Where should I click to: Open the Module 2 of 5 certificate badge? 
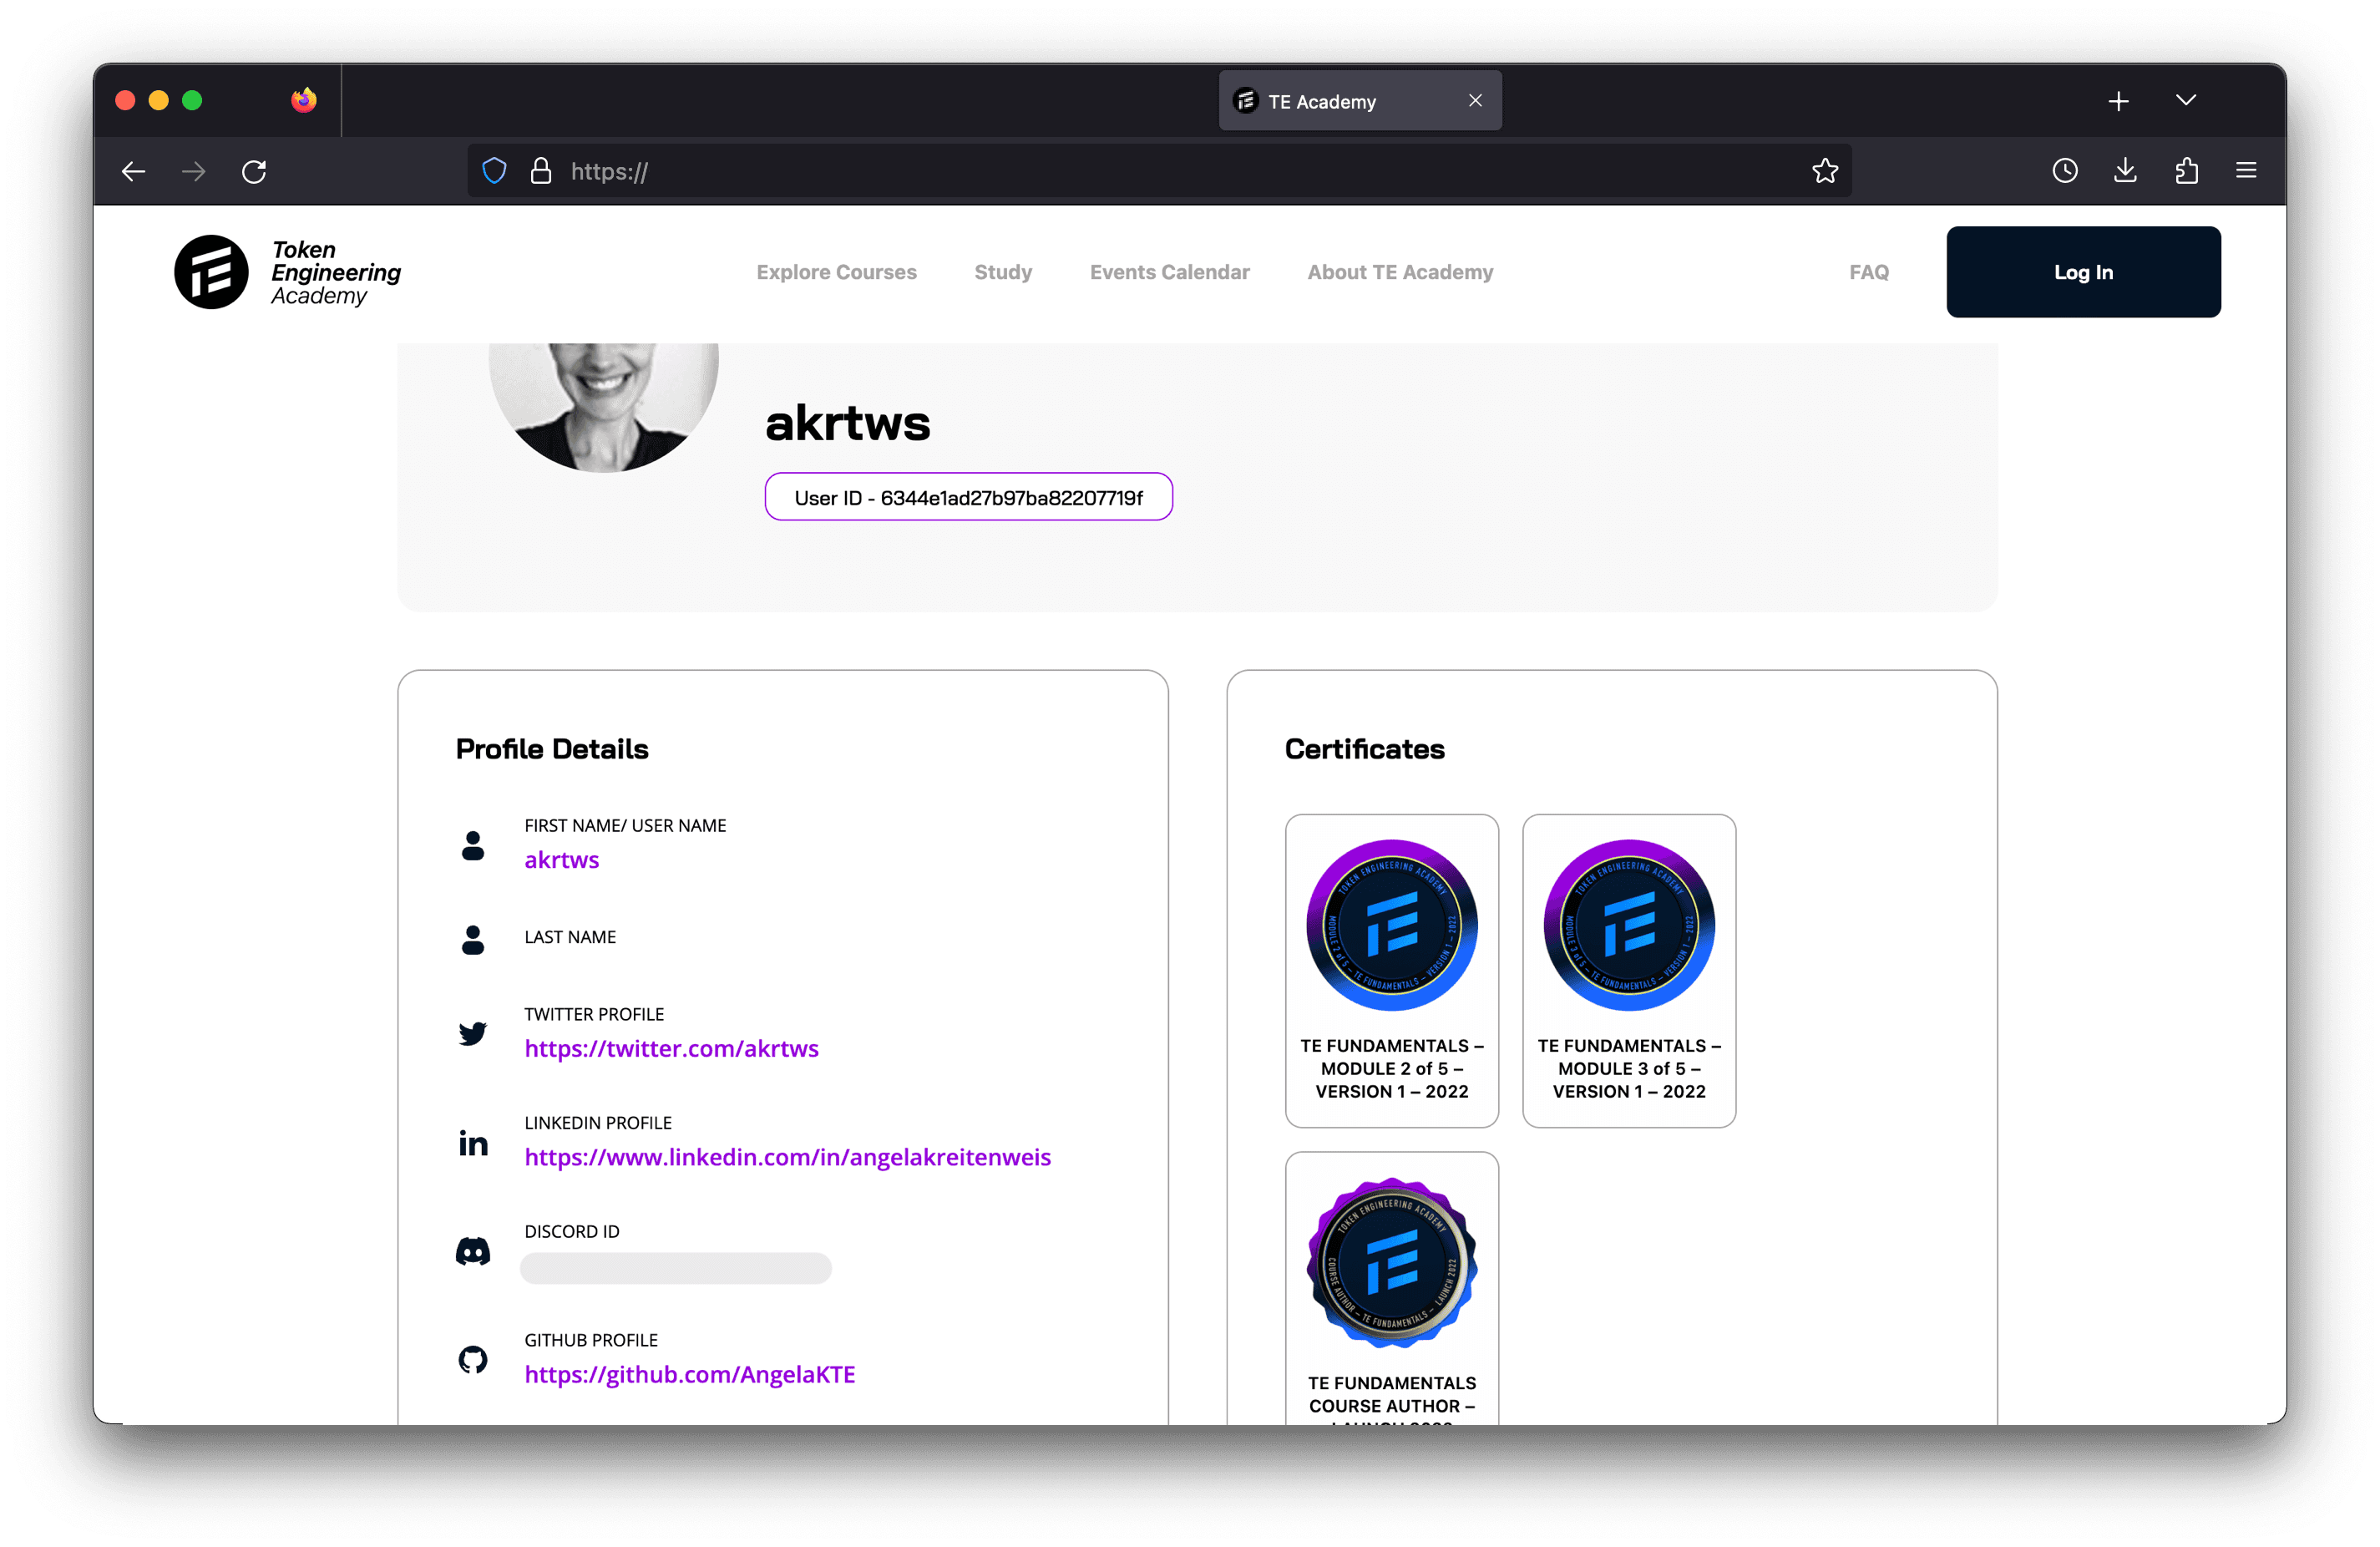[x=1392, y=925]
